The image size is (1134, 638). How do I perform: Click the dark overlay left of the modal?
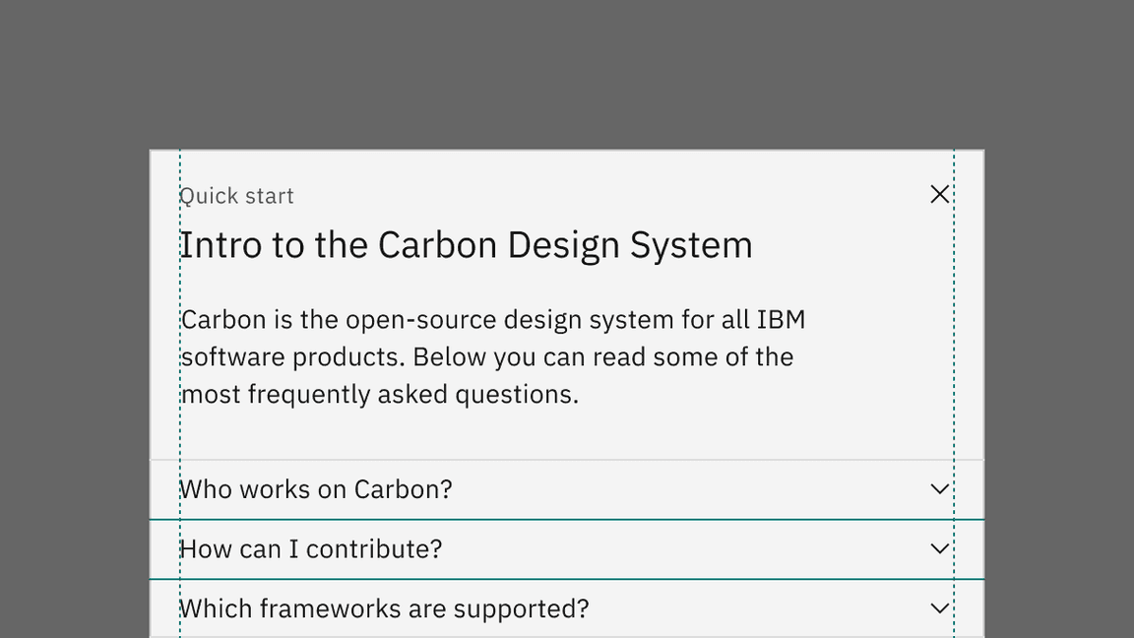pos(74,394)
